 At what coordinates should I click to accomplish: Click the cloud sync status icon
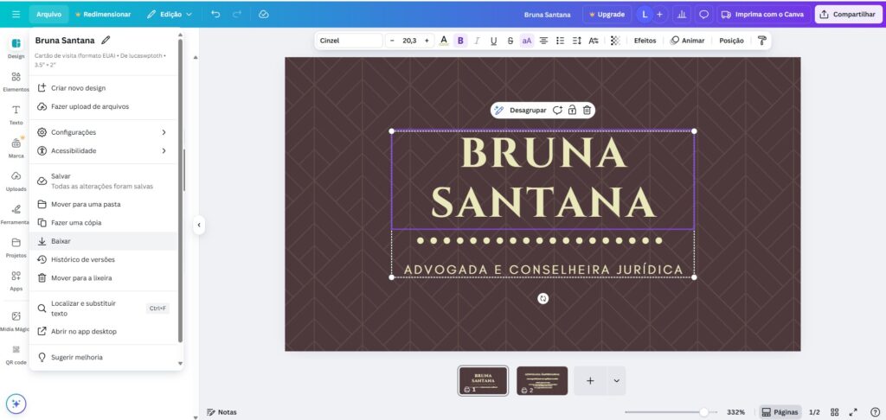click(263, 14)
